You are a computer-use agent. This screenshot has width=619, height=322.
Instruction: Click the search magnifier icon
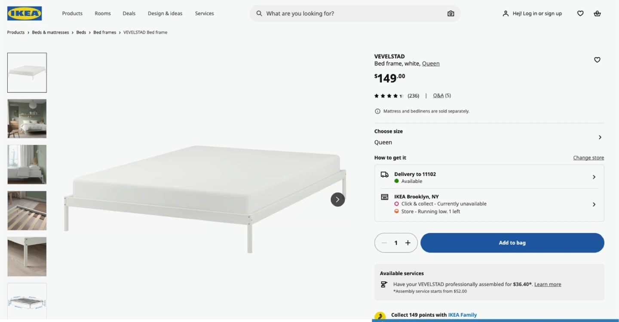point(259,13)
